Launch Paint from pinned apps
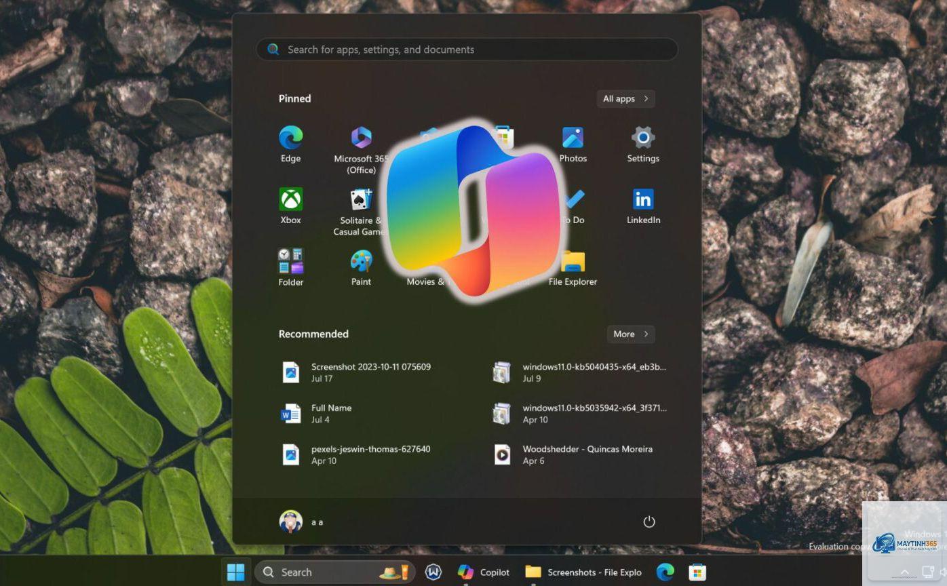This screenshot has width=947, height=586. (361, 267)
